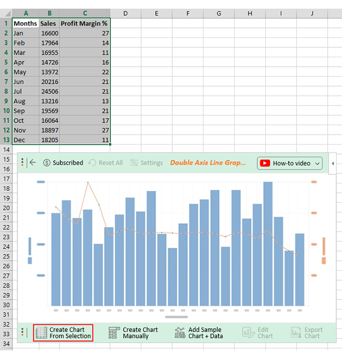Click Create Chart Manually
Screen dimensions: 342x359
coord(134,333)
